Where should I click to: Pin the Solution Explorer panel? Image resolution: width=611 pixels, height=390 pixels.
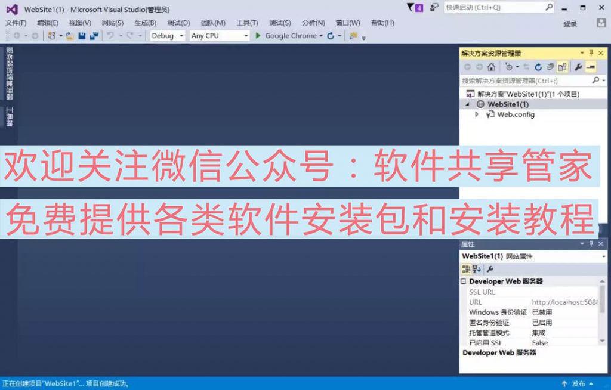[x=591, y=52]
